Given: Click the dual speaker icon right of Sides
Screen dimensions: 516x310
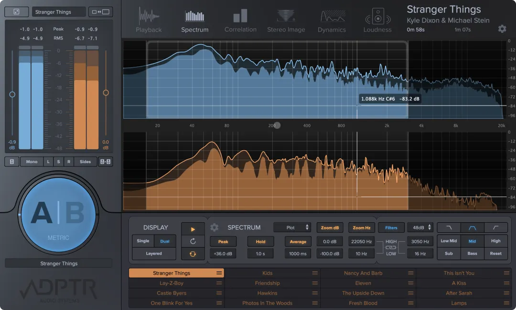Looking at the screenshot, I should click(x=105, y=162).
